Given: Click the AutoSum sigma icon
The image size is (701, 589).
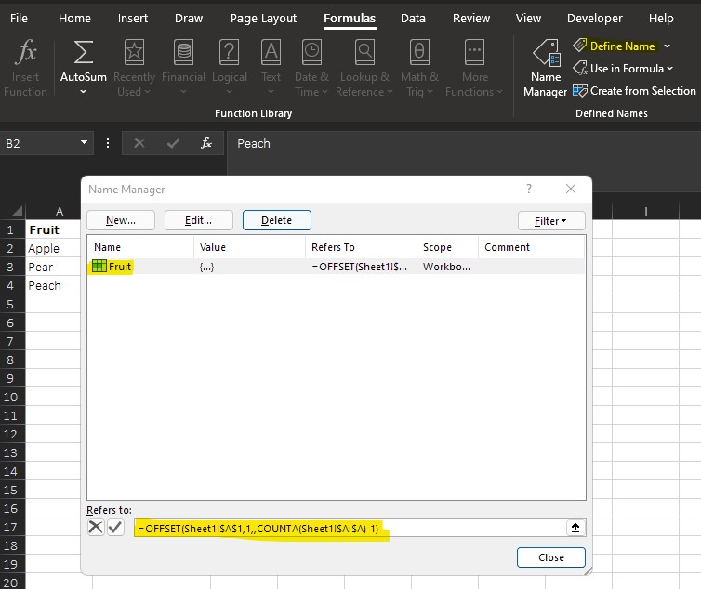Looking at the screenshot, I should point(83,52).
